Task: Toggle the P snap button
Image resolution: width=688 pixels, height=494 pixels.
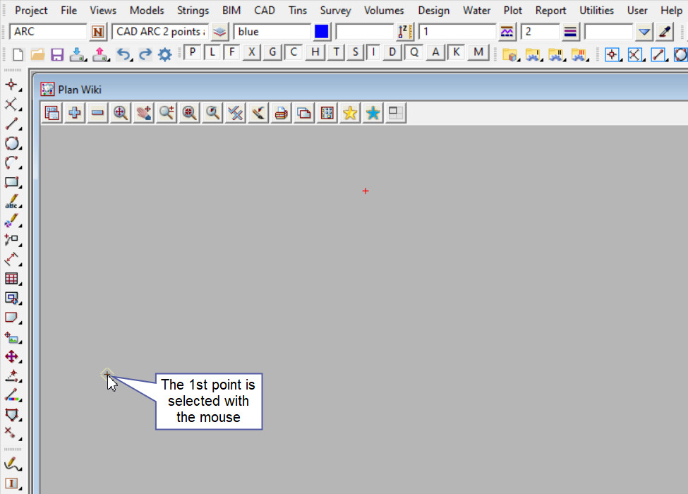Action: pyautogui.click(x=193, y=52)
